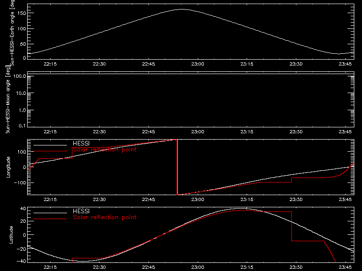Click 23:00 tick under Earth angle plot
Viewport: 362px width, 271px height.
(198, 64)
